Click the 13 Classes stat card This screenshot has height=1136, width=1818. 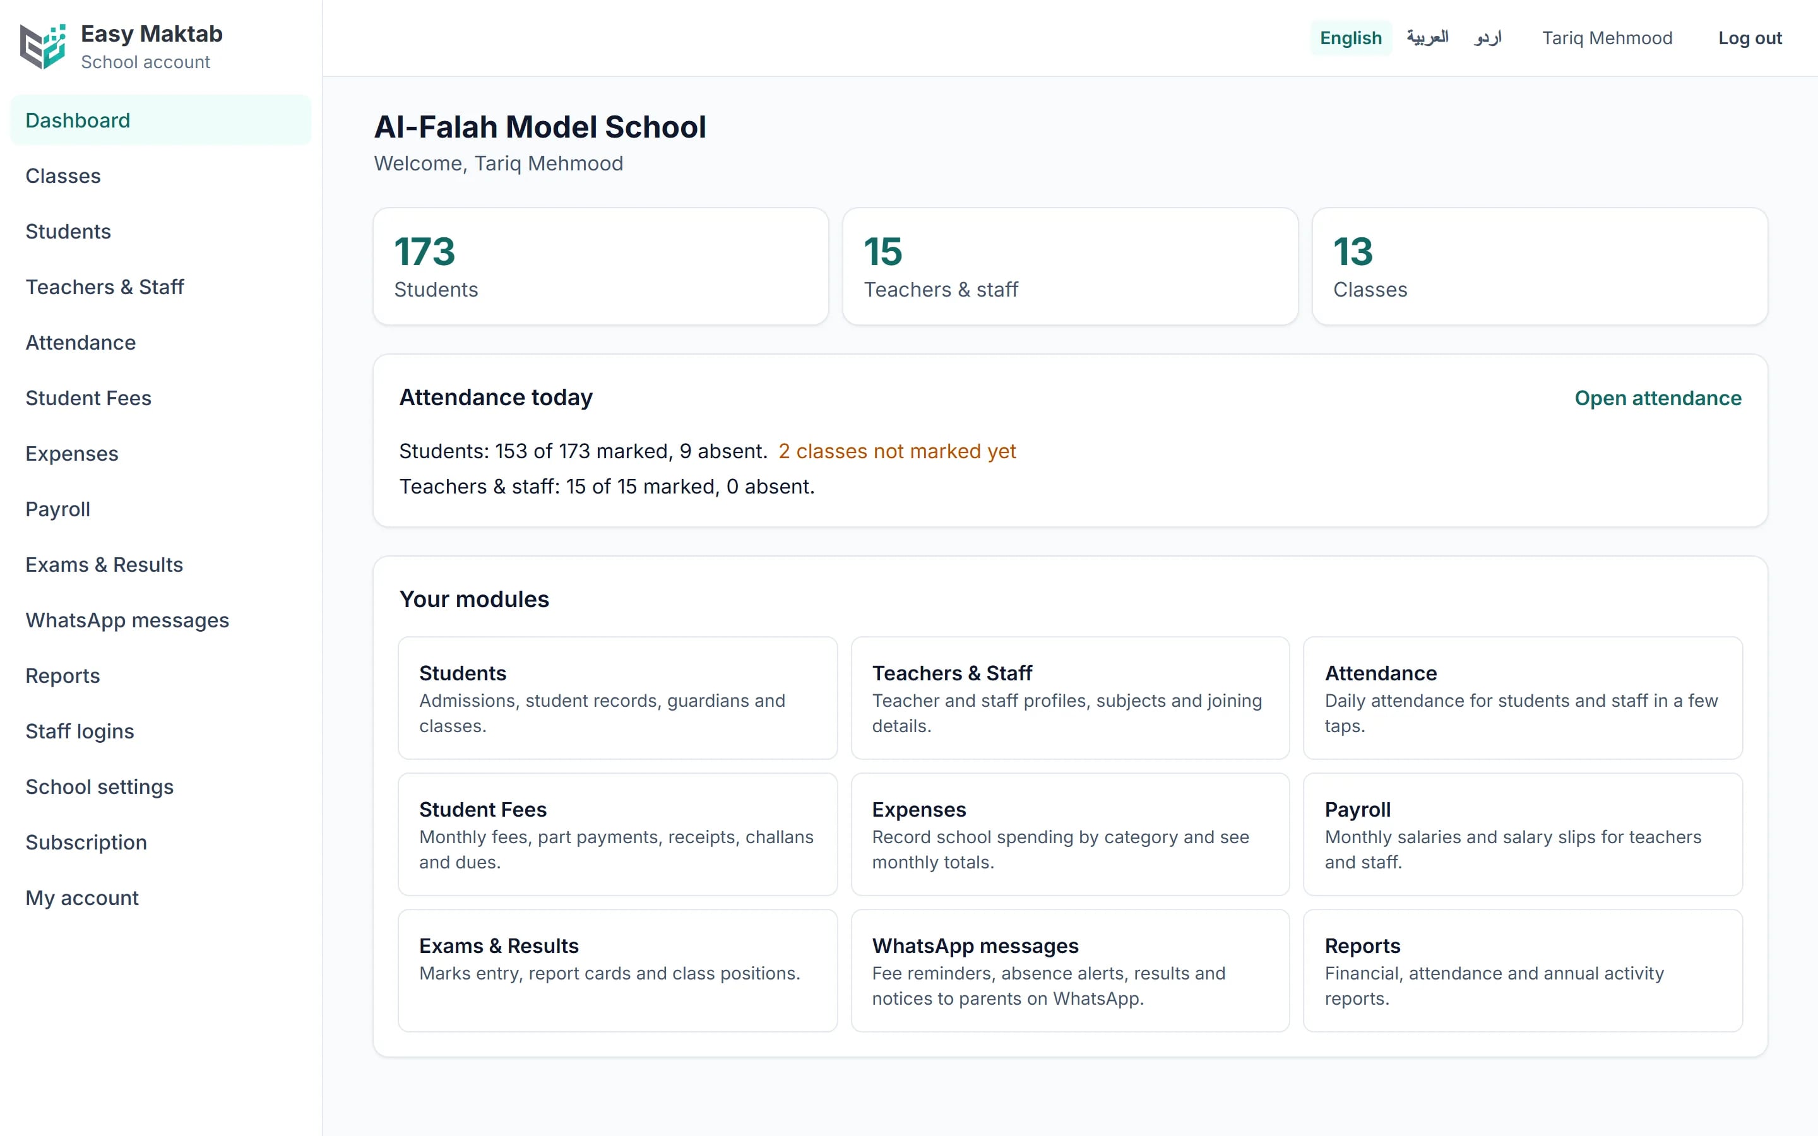[x=1539, y=267]
